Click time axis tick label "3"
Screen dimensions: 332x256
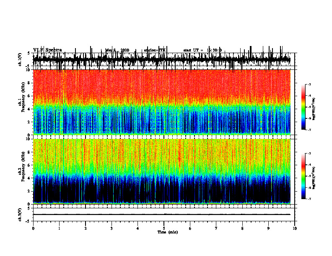point(112,228)
